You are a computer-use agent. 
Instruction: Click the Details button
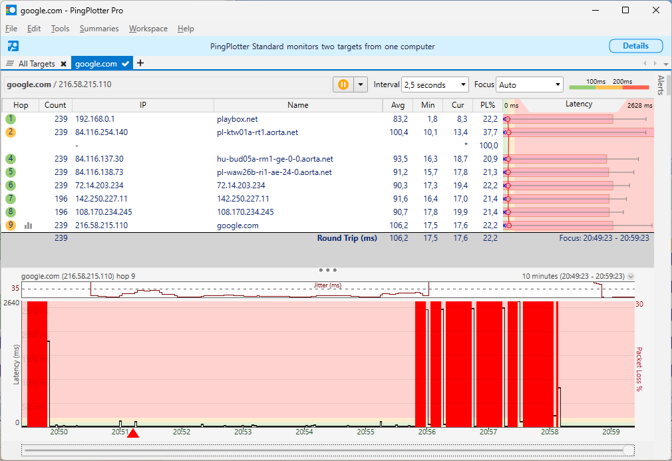point(635,46)
